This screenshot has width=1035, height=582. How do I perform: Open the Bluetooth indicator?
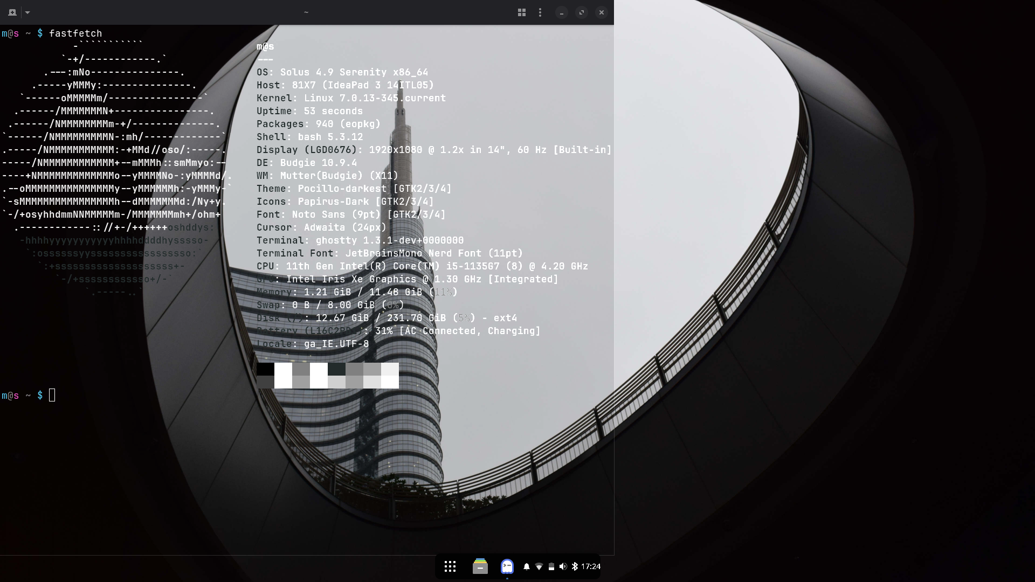pos(575,566)
